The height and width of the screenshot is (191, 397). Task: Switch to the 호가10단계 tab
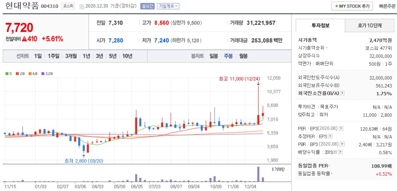coord(369,26)
